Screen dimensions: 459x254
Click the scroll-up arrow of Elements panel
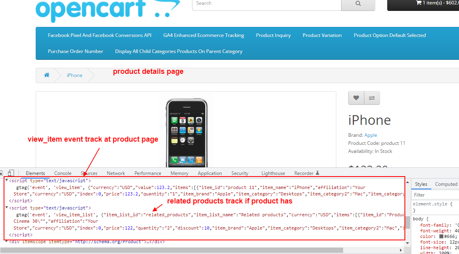[407, 183]
